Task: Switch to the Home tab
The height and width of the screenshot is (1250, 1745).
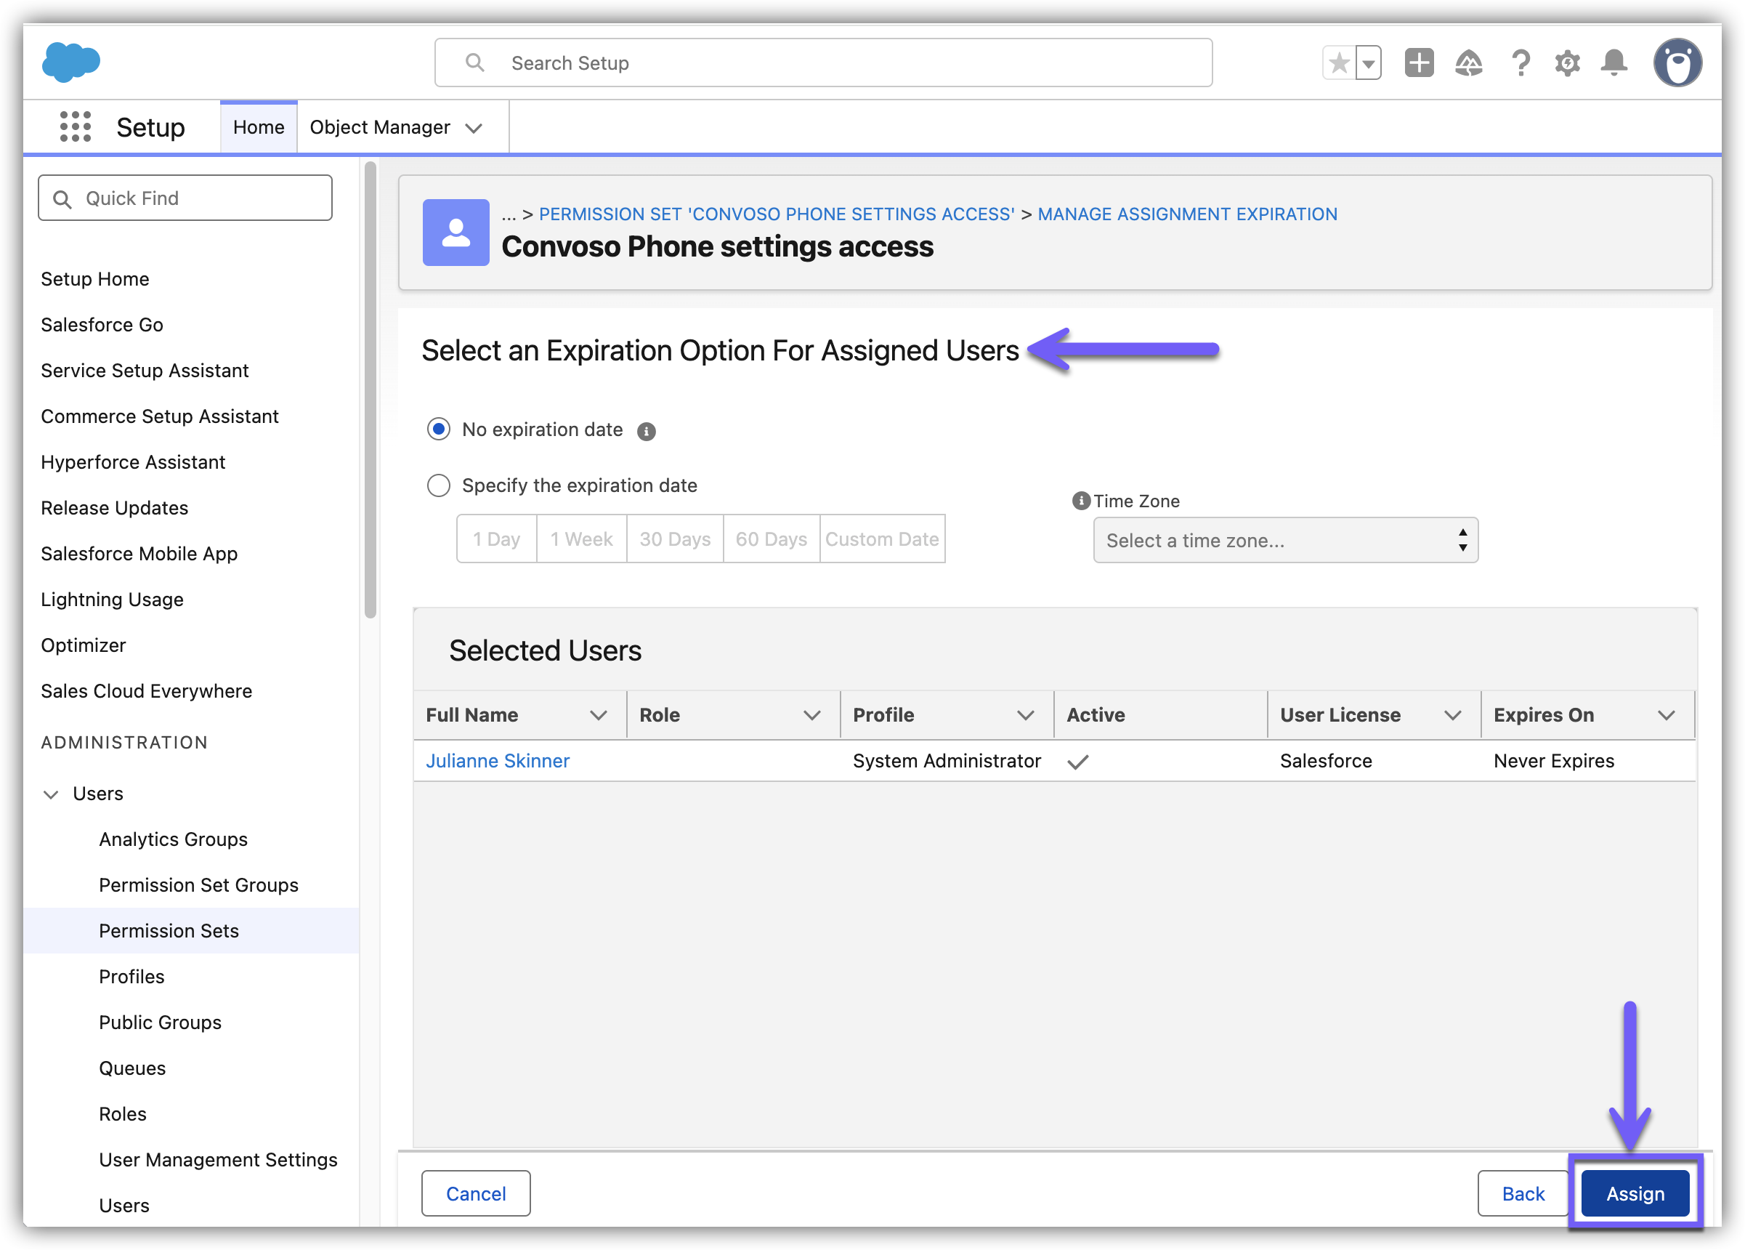Action: tap(259, 128)
